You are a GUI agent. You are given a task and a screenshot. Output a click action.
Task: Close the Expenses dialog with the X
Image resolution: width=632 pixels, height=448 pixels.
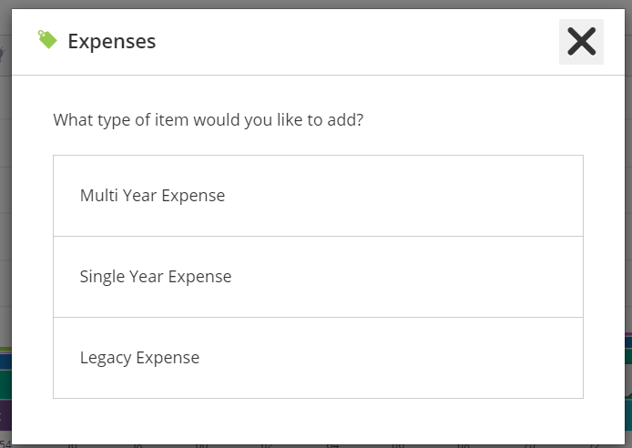(581, 42)
